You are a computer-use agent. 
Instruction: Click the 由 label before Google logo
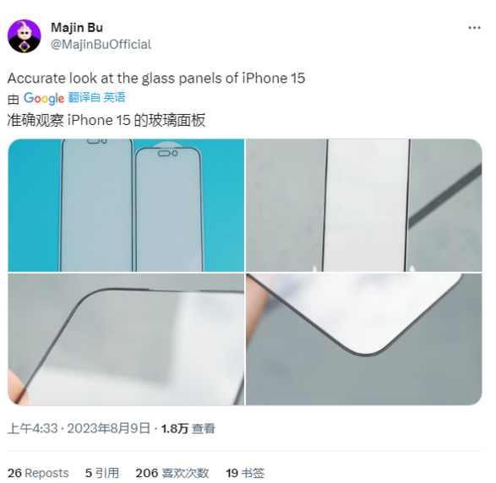(x=14, y=100)
